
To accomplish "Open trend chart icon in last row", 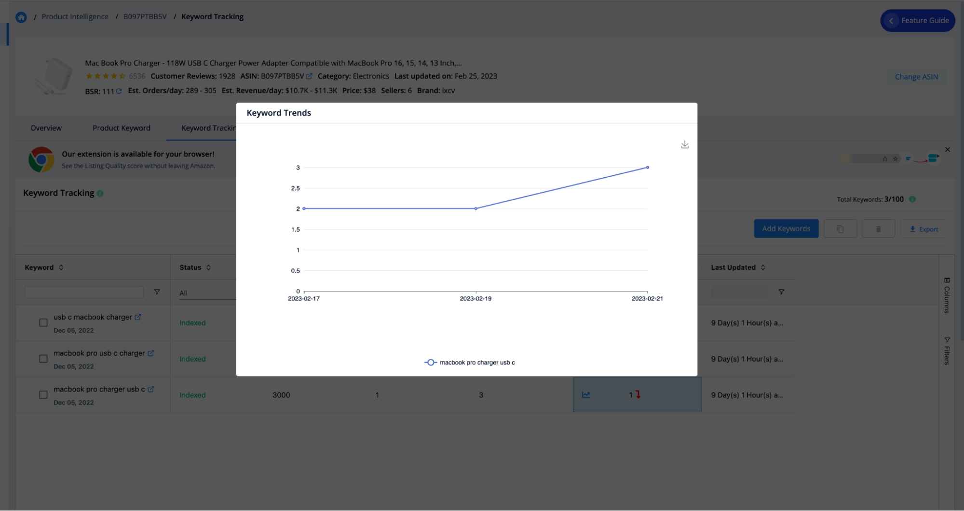I will 586,395.
